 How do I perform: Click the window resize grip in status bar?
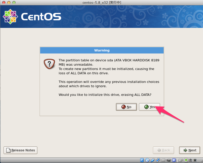201,161
